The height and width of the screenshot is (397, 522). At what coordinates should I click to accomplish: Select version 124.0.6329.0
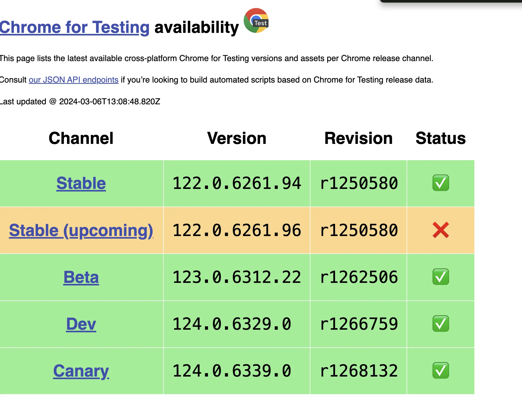pyautogui.click(x=232, y=324)
